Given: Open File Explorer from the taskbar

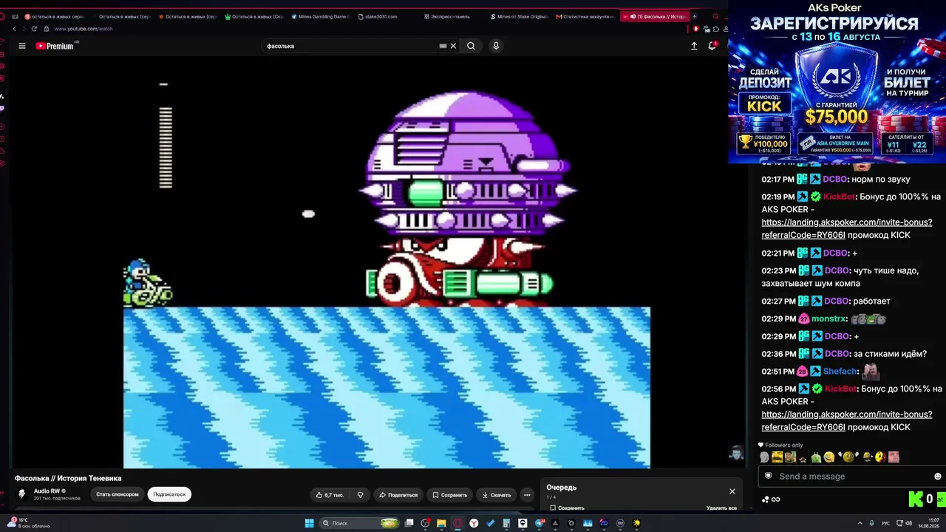Looking at the screenshot, I should click(x=441, y=523).
